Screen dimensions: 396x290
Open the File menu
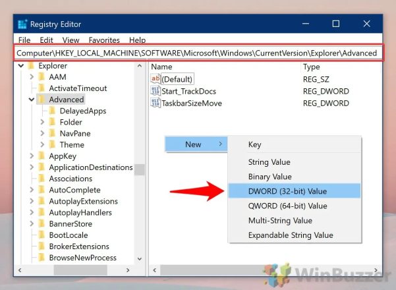(24, 40)
